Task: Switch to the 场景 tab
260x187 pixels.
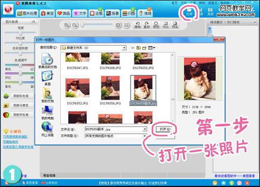Action: pos(112,13)
